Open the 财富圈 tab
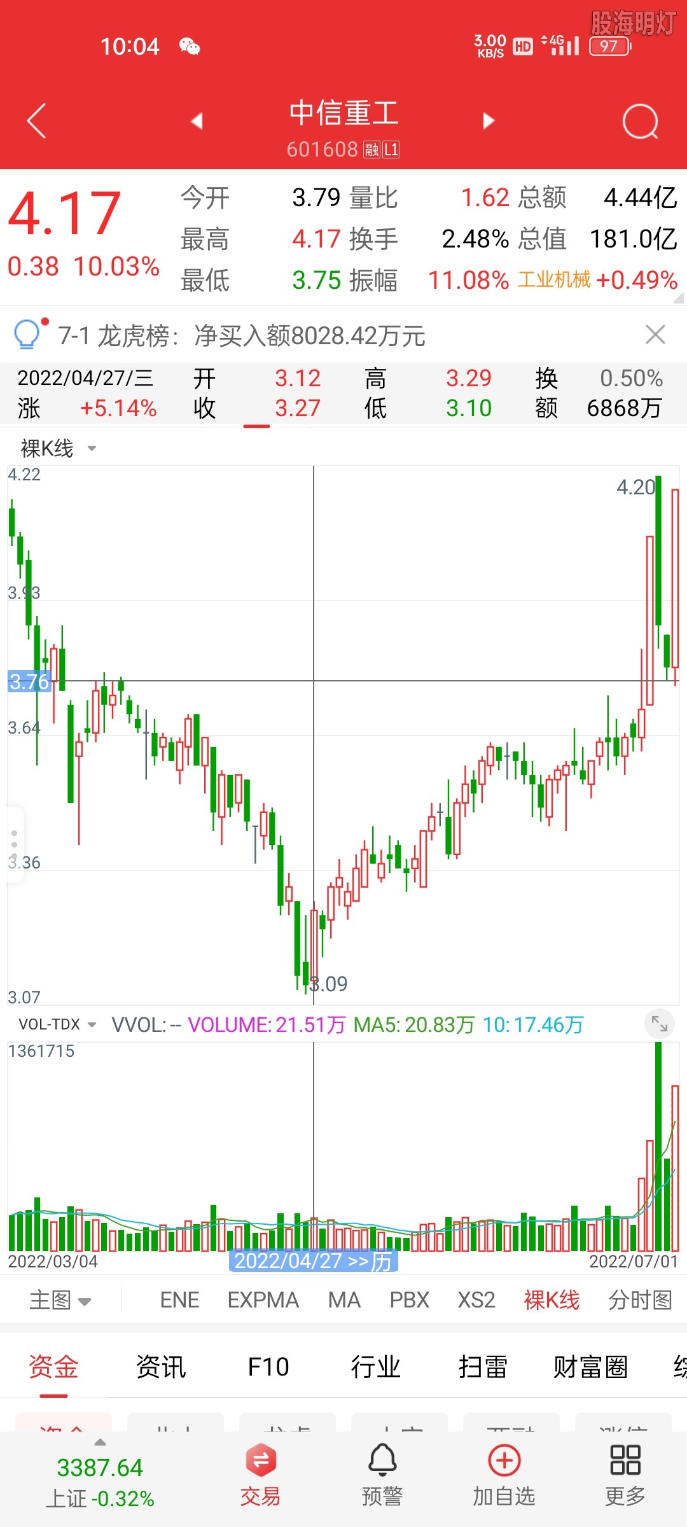 590,1367
